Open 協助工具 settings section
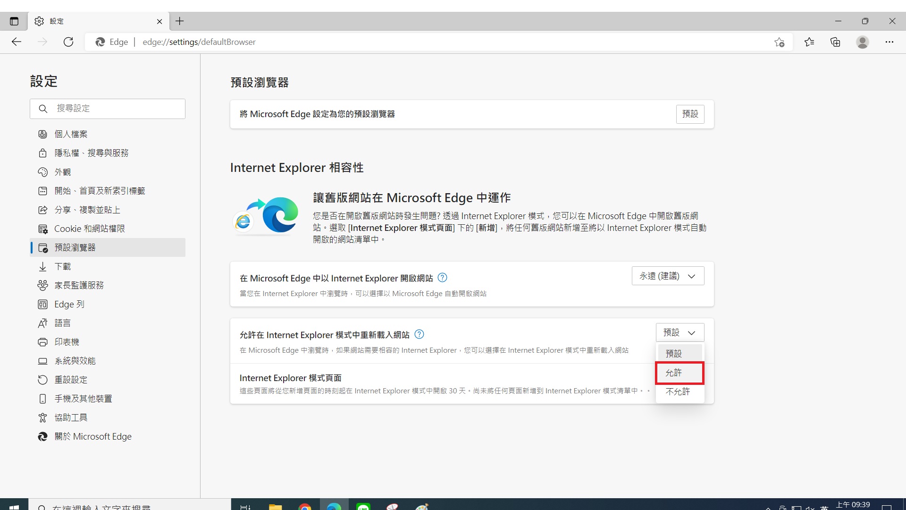 point(108,417)
